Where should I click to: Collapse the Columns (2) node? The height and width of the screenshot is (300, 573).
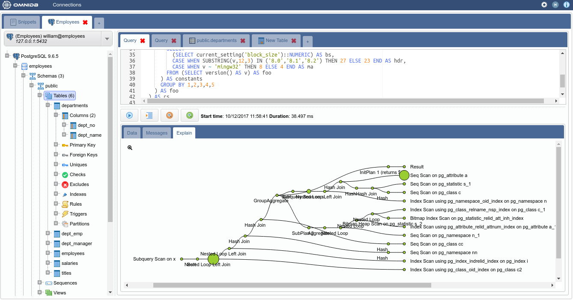(56, 115)
